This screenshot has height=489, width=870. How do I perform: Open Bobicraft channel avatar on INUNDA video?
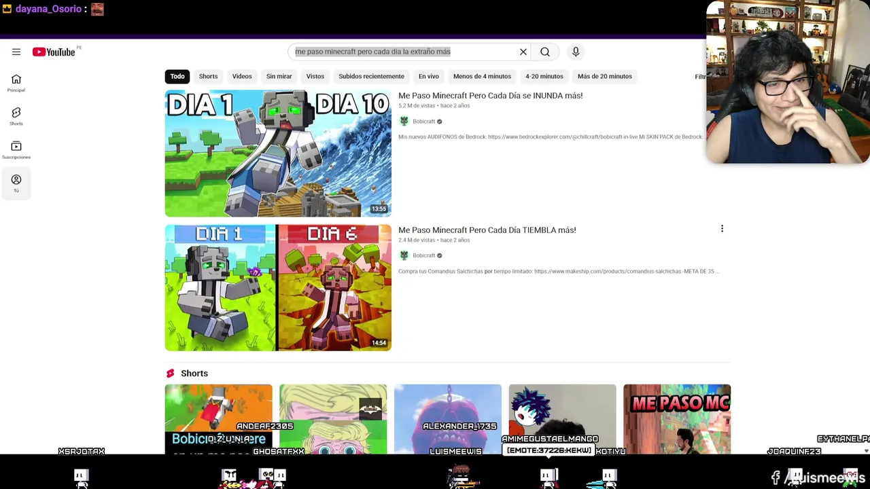(404, 121)
